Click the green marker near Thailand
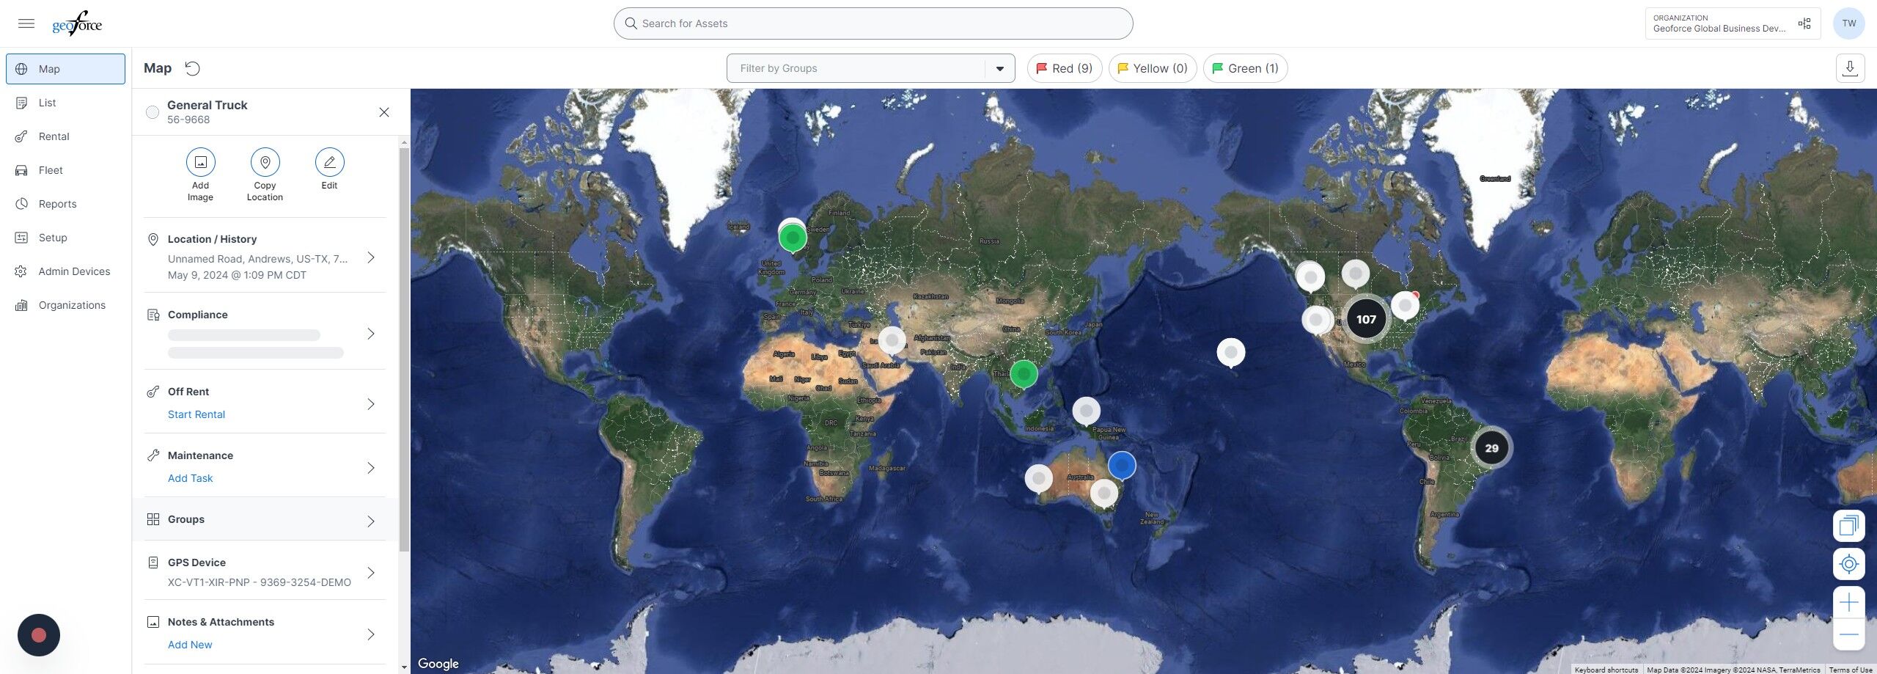This screenshot has width=1877, height=674. pyautogui.click(x=1024, y=374)
